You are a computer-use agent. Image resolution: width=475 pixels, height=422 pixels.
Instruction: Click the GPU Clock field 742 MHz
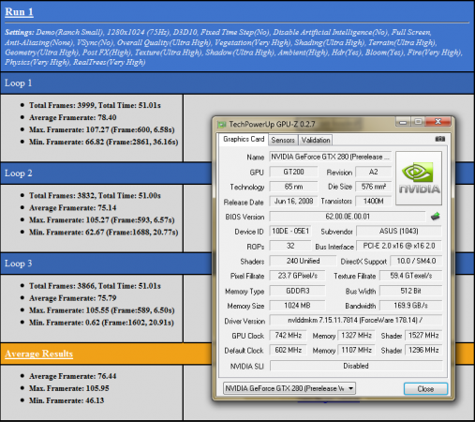[288, 336]
